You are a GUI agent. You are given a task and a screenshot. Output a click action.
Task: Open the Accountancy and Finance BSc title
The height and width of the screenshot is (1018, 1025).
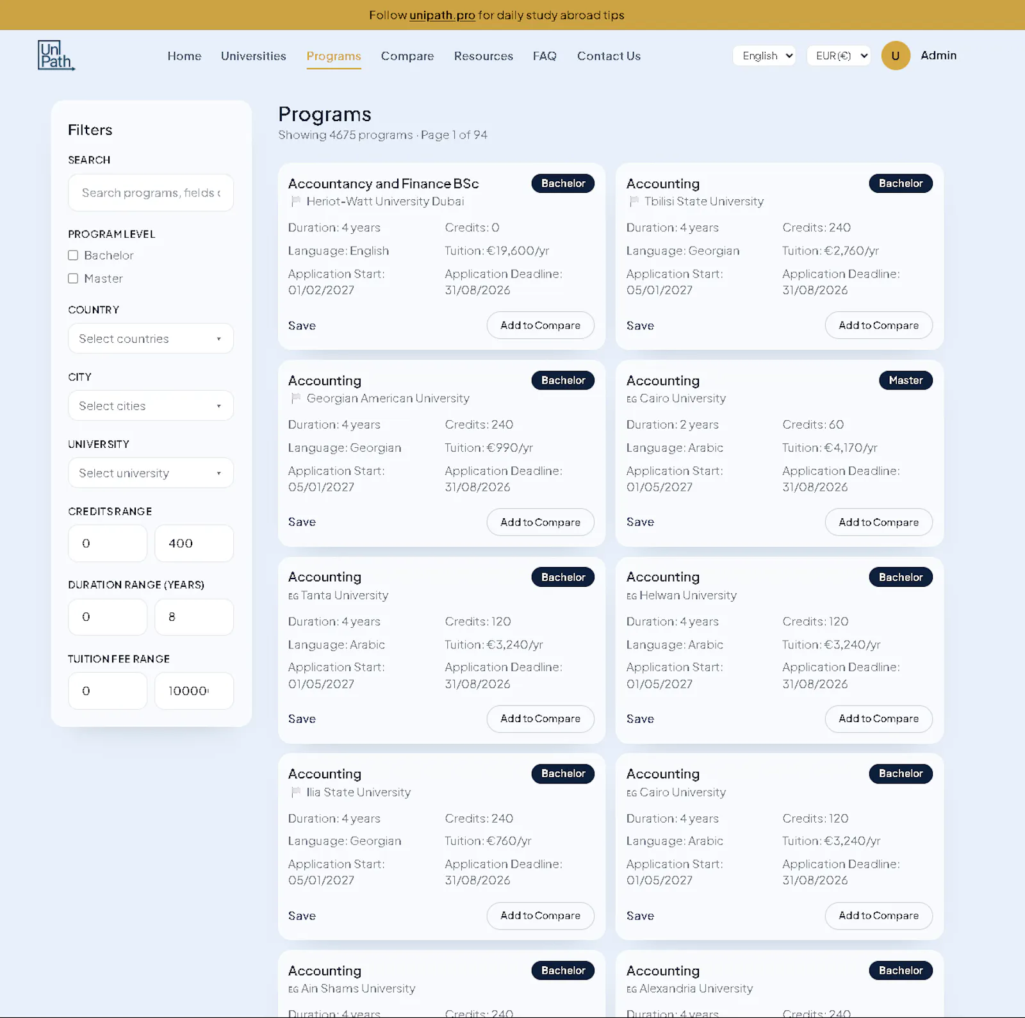[x=383, y=184]
